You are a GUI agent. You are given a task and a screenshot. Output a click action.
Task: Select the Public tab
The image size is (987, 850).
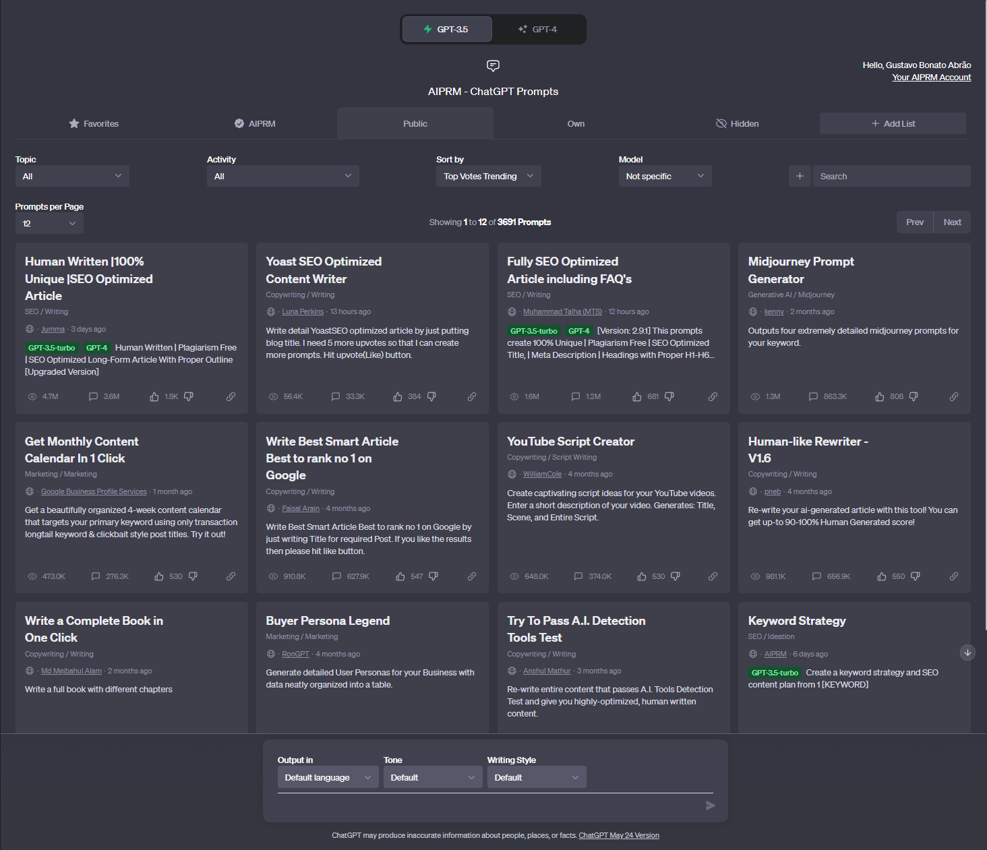415,123
